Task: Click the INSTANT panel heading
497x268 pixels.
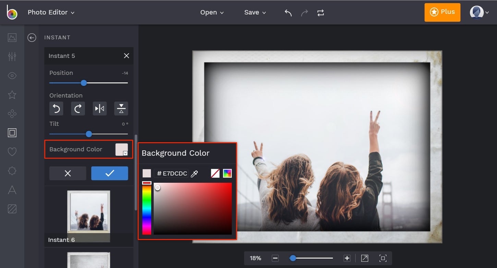Action: [57, 38]
